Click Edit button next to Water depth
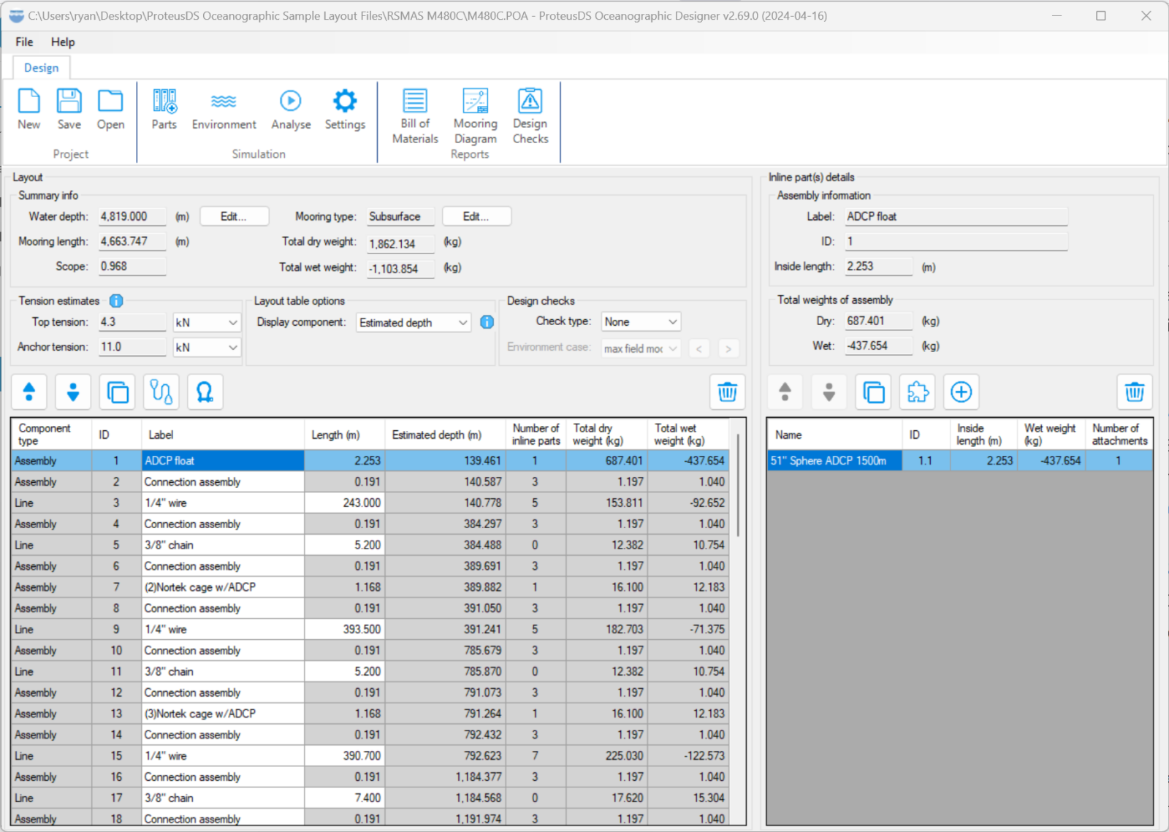Image resolution: width=1169 pixels, height=832 pixels. click(234, 217)
